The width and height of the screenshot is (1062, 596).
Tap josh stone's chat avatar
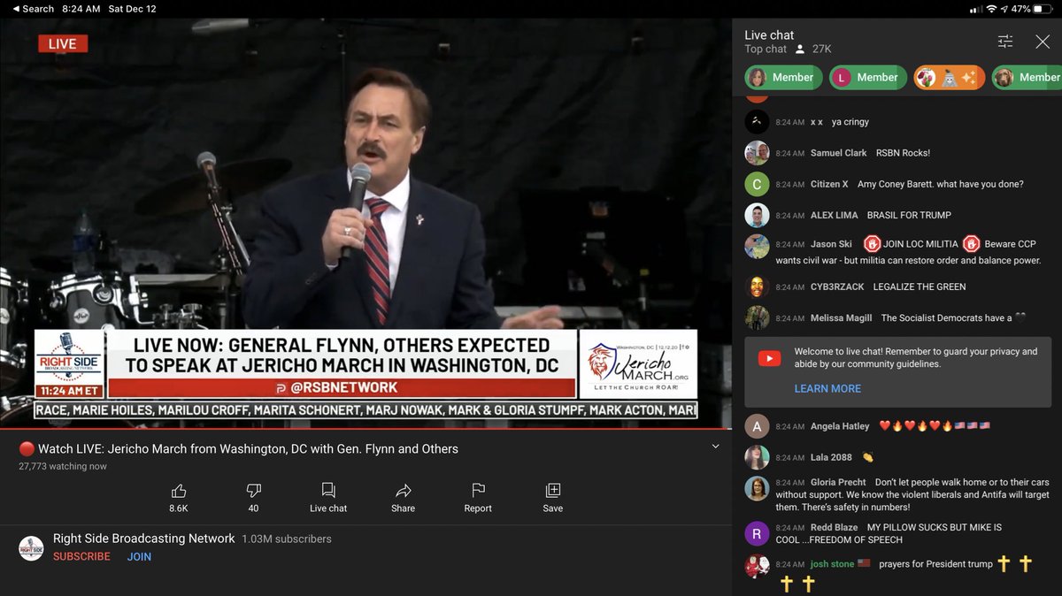[x=757, y=566]
